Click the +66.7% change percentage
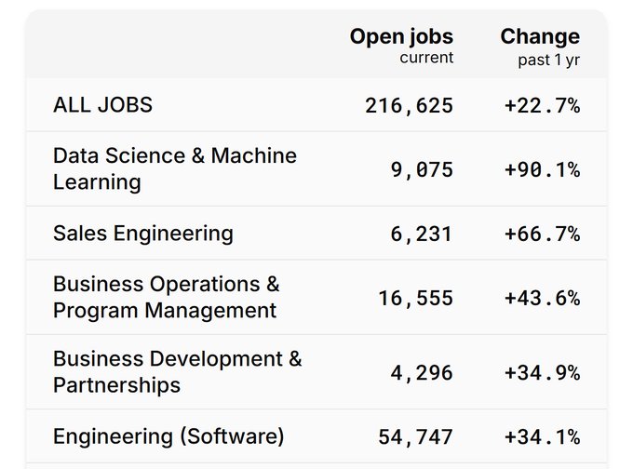This screenshot has width=633, height=469. click(x=542, y=234)
